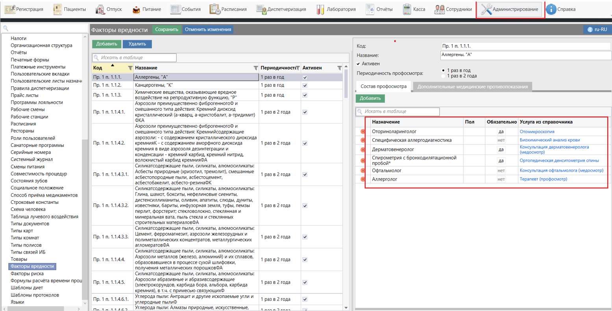Click the Справка info icon
The height and width of the screenshot is (311, 612).
coord(551,9)
